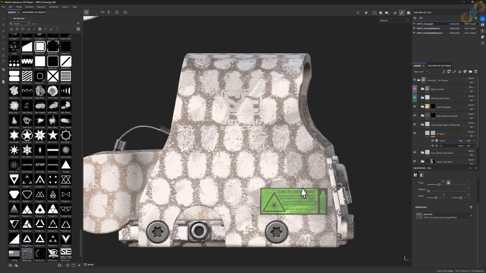This screenshot has width=486, height=273.
Task: Toggle the Invert effect eye icon
Action: 432,141
